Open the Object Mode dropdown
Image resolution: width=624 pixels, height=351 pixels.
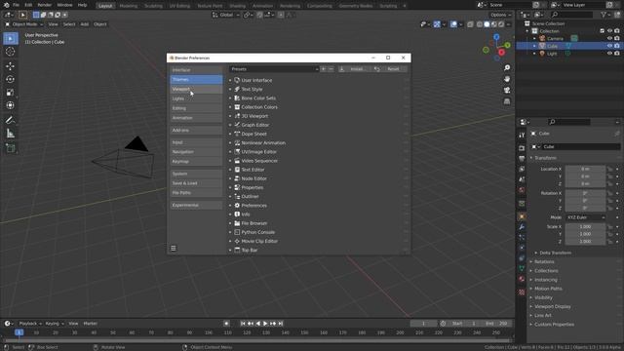click(23, 24)
